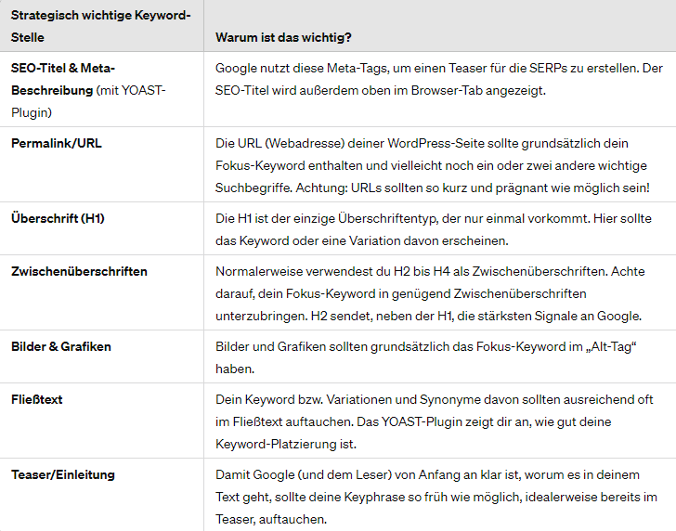
Task: Click the 'Fließtext' row label
Action: click(36, 399)
